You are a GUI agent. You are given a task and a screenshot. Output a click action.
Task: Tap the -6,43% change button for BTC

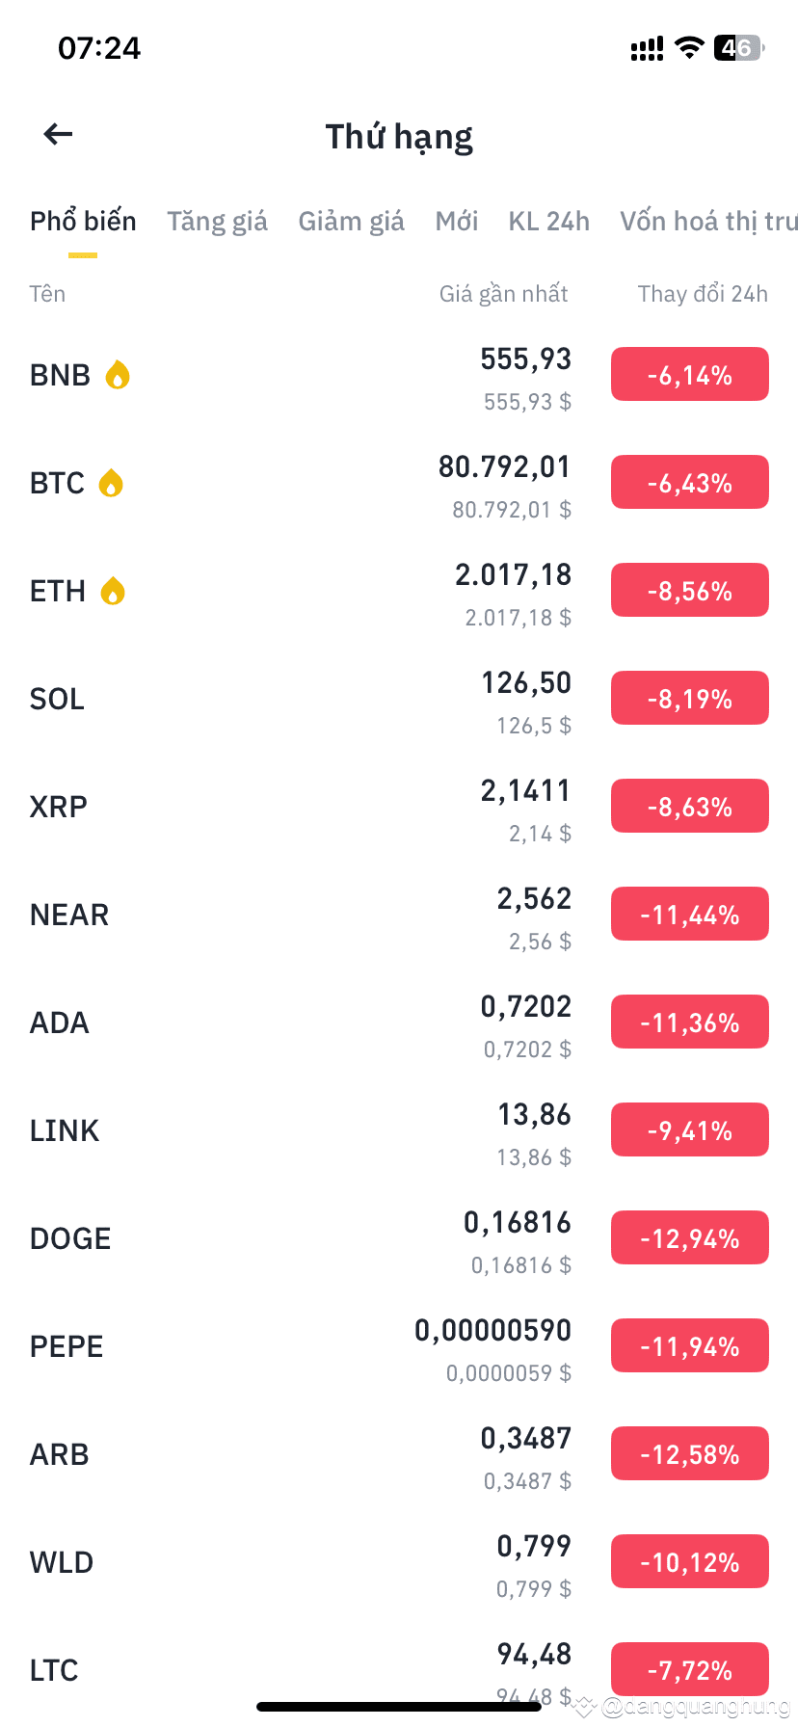click(x=690, y=482)
